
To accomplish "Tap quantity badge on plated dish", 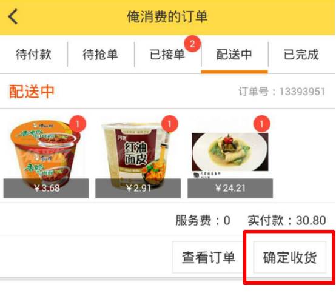I will point(261,124).
